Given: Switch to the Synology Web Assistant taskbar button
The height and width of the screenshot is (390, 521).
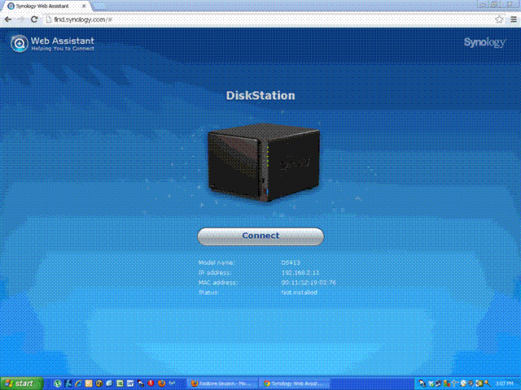Looking at the screenshot, I should tap(295, 383).
